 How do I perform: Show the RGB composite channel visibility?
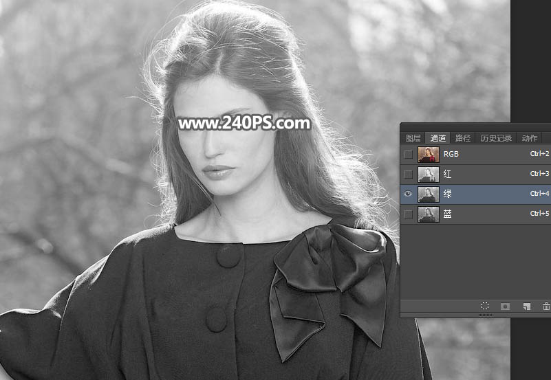pyautogui.click(x=409, y=154)
